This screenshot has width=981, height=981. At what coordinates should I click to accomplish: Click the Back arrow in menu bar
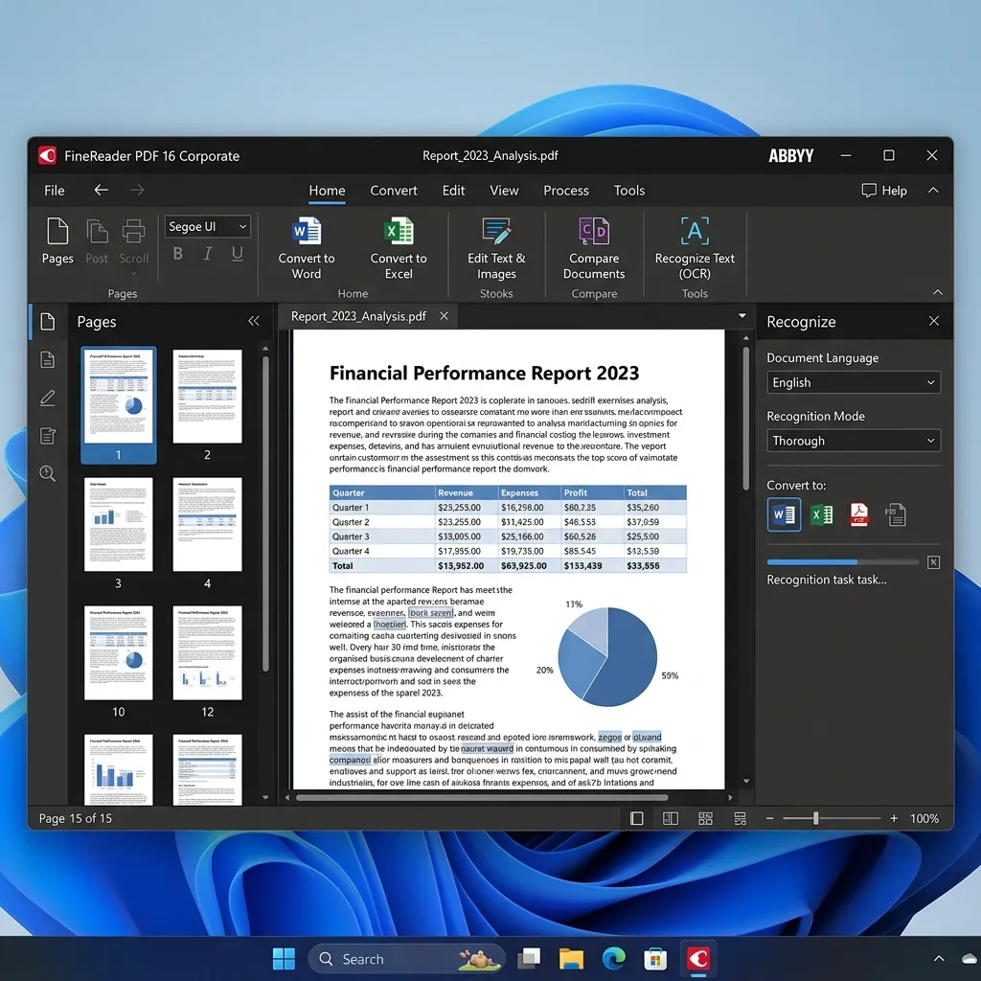[102, 190]
